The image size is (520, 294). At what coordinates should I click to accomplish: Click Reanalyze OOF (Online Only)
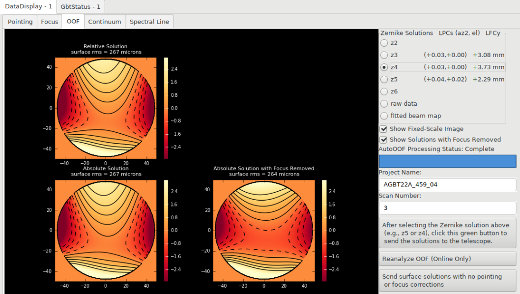point(447,259)
